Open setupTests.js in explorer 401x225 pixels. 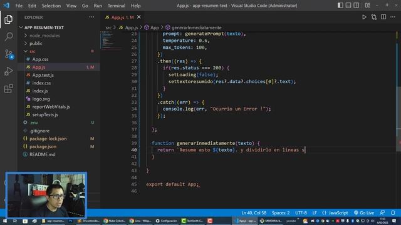coord(59,114)
